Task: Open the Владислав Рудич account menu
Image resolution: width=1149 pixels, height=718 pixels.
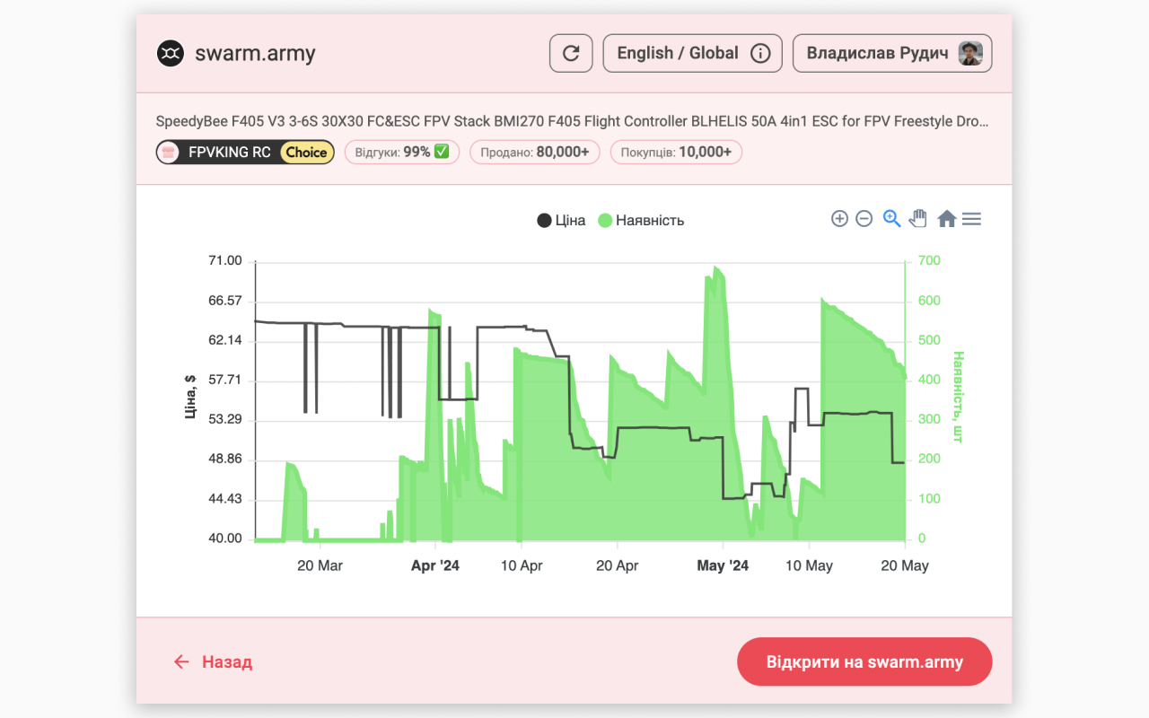Action: [x=891, y=53]
